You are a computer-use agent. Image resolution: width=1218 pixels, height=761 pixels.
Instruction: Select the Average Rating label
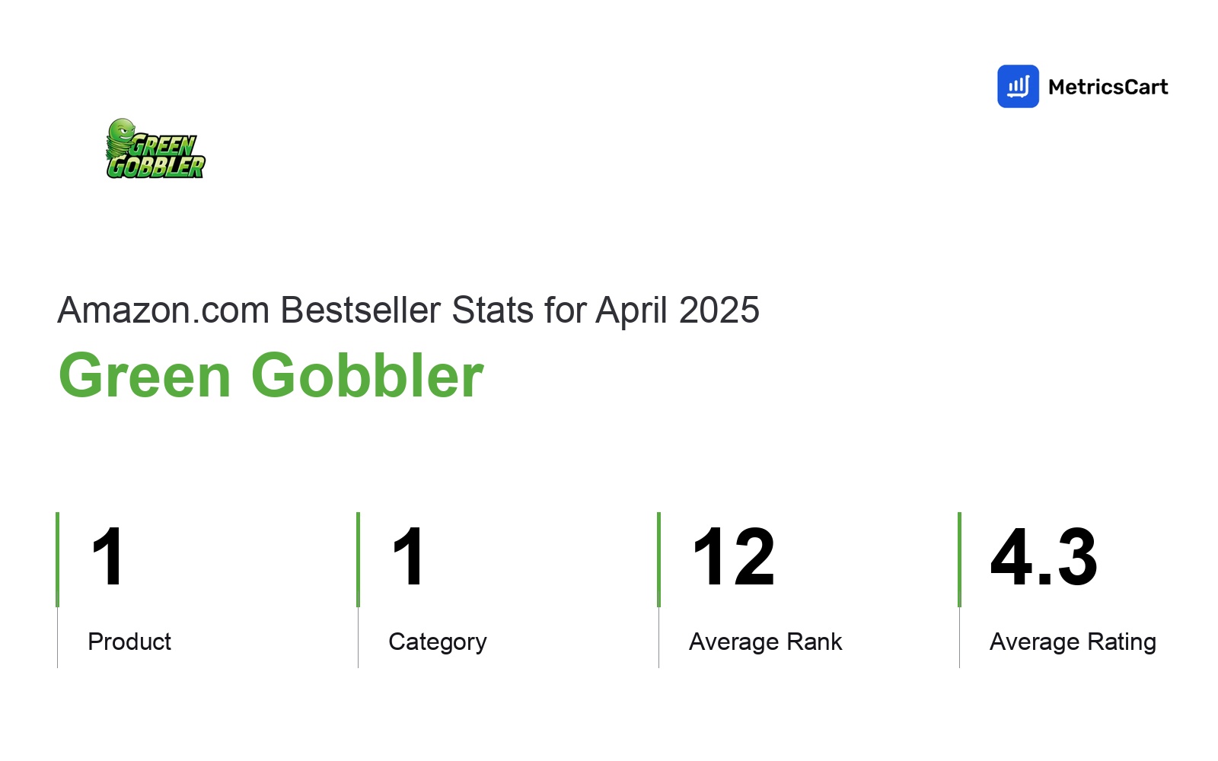(x=1073, y=642)
